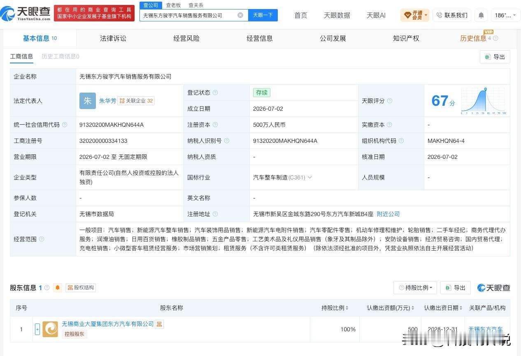Export shareholder info with 导出 button

pos(456,288)
